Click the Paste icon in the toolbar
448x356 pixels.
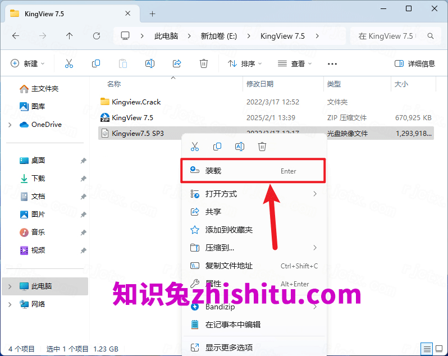pyautogui.click(x=123, y=63)
